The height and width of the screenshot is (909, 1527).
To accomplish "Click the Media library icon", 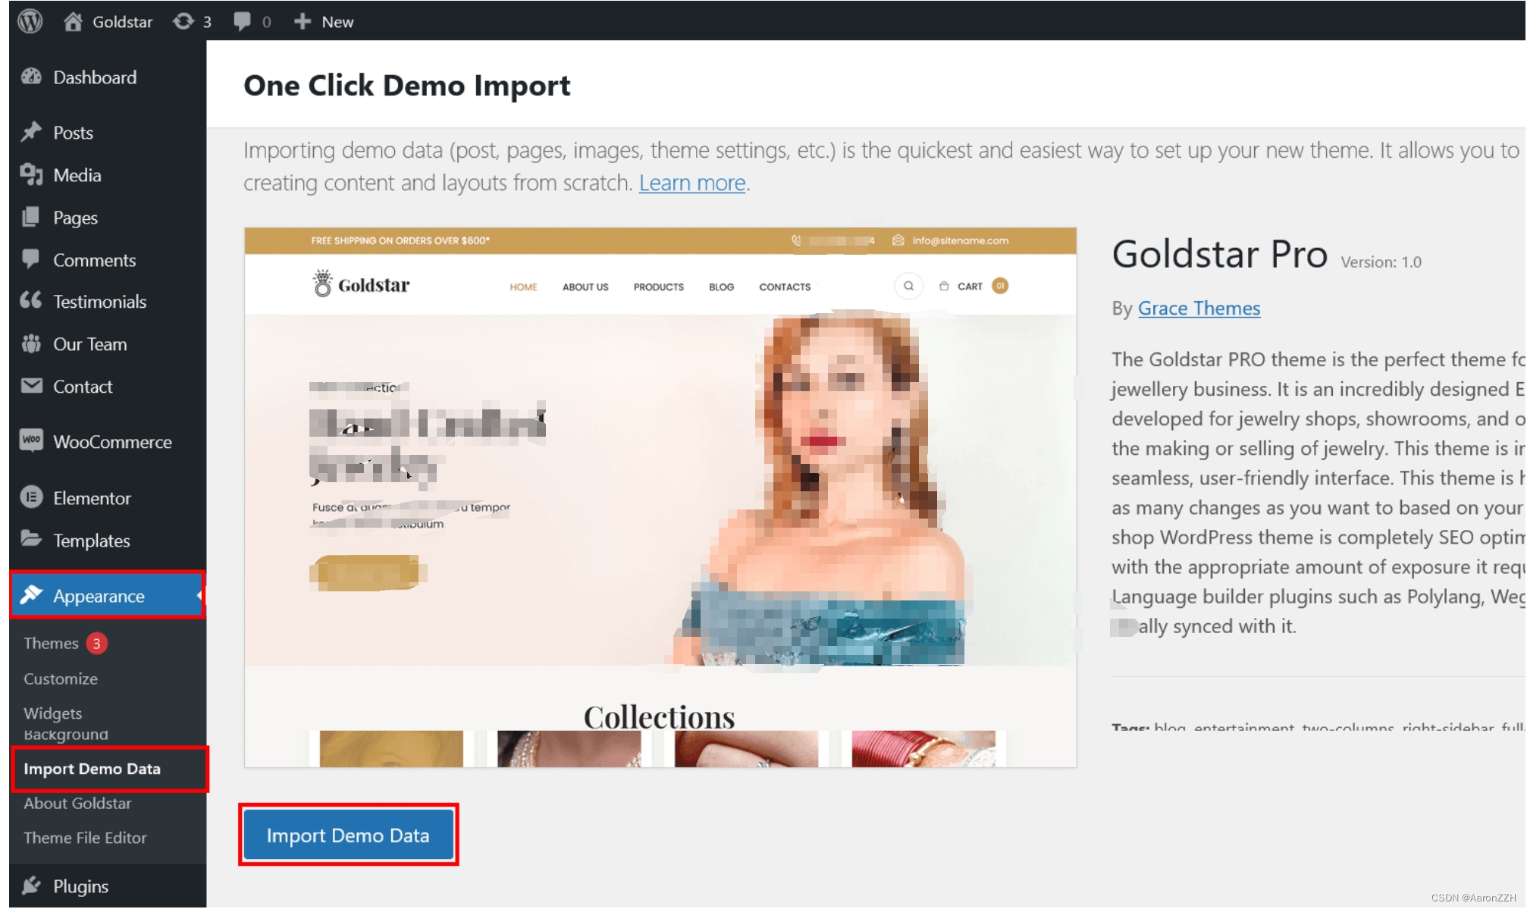I will pyautogui.click(x=31, y=175).
